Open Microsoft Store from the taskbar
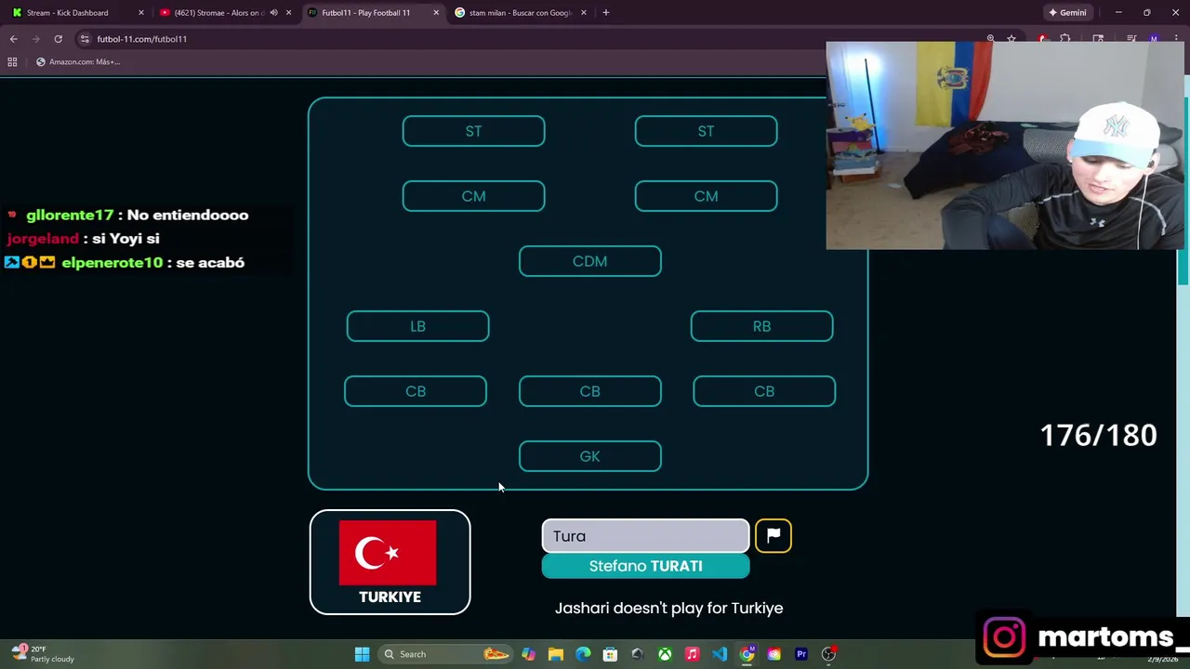Image resolution: width=1190 pixels, height=669 pixels. point(610,654)
